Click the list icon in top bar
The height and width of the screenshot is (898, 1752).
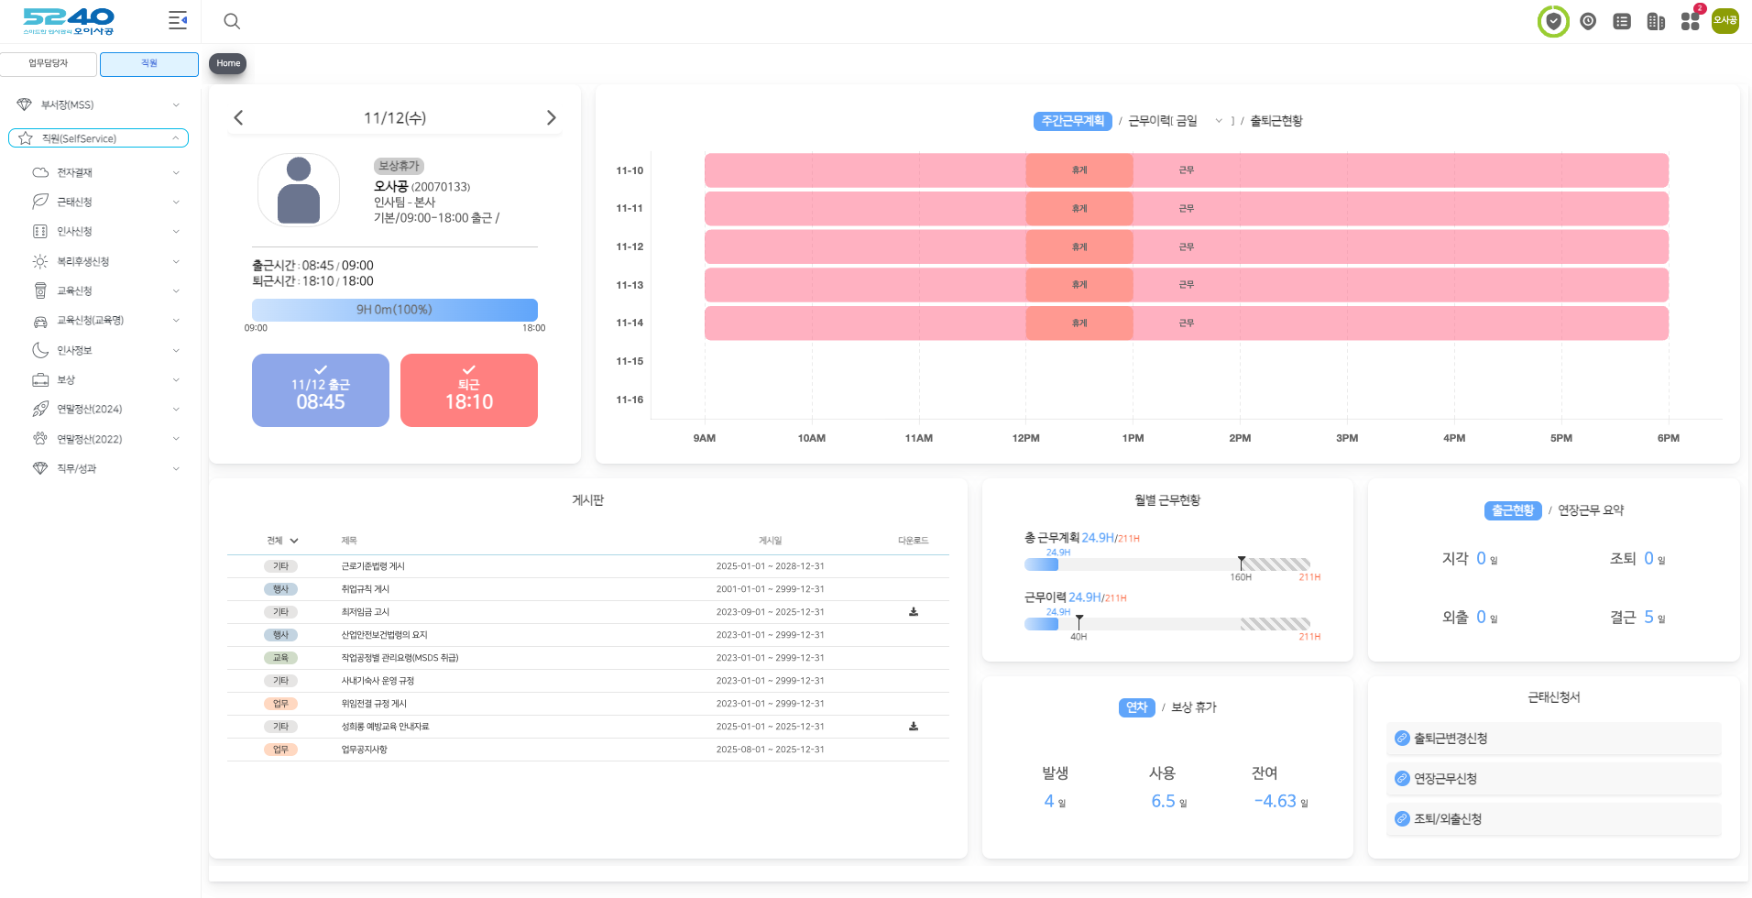tap(1622, 21)
